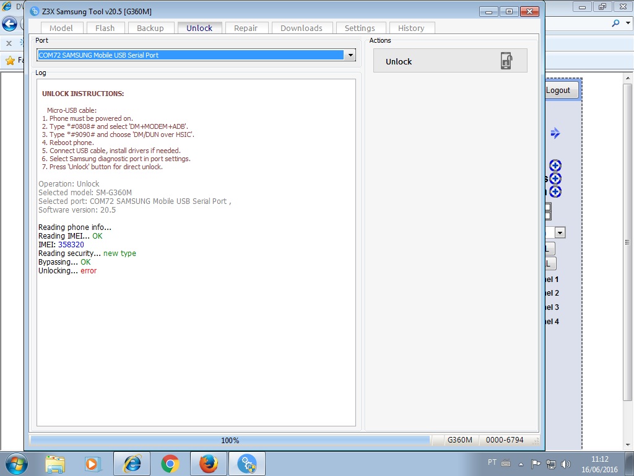Click the first blue plus icon in browser
This screenshot has width=634, height=476.
(555, 165)
